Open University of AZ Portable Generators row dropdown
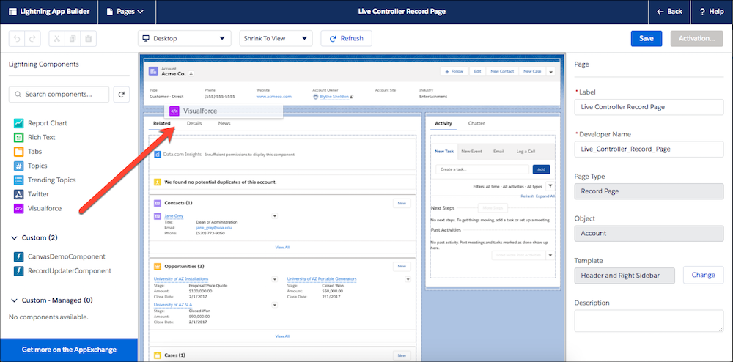The height and width of the screenshot is (362, 733). point(408,279)
